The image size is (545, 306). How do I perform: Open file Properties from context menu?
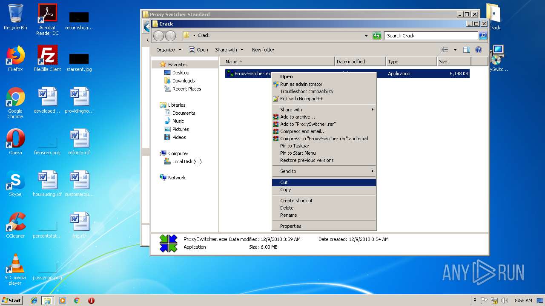click(x=324, y=226)
